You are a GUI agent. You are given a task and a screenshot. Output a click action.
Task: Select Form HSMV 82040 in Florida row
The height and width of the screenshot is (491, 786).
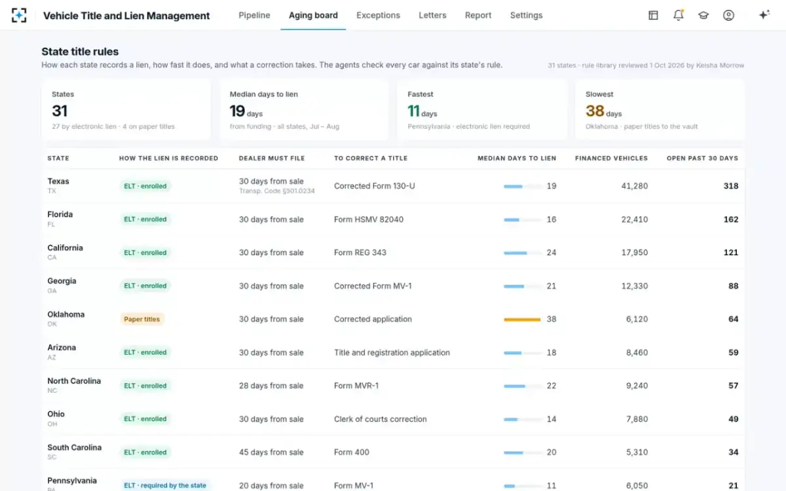[369, 219]
